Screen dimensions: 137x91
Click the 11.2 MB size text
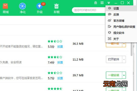click(x=78, y=60)
